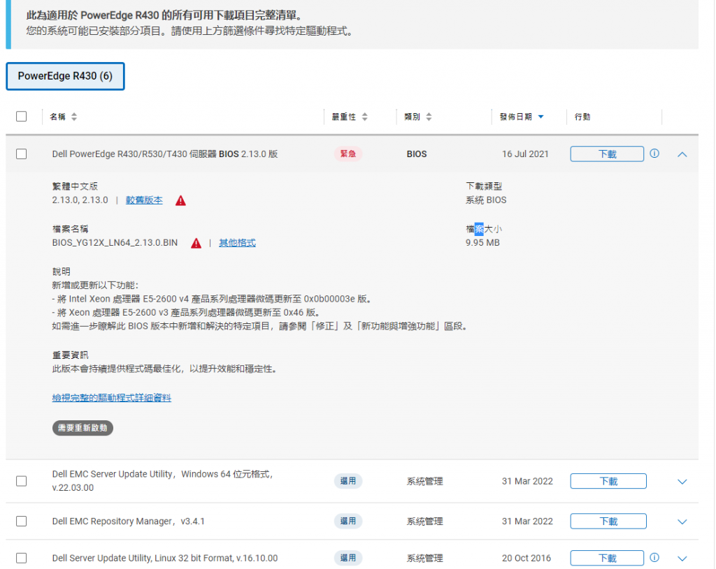Click the 20 Oct 2016 release date
716x569 pixels.
526,558
